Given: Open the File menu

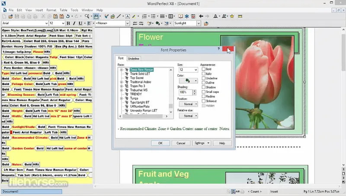Looking at the screenshot, I should (11, 10).
